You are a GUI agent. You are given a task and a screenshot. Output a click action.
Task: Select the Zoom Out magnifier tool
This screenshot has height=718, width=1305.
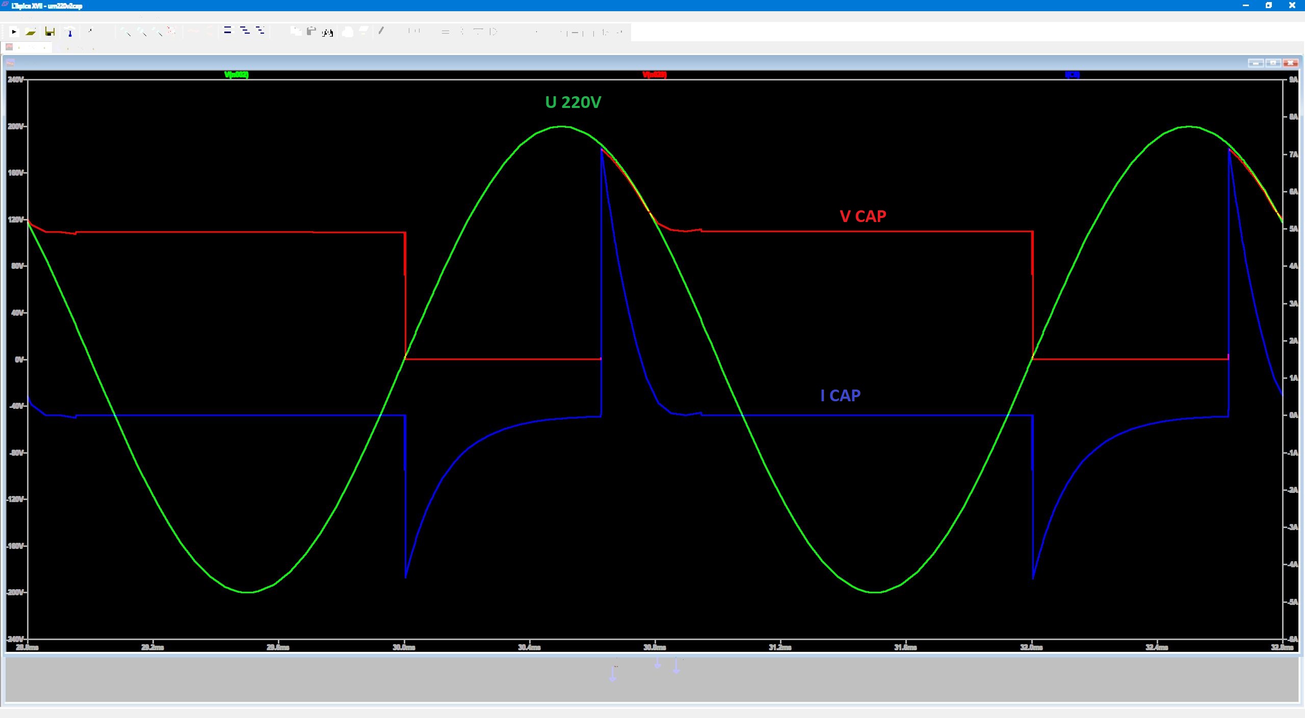[x=158, y=32]
